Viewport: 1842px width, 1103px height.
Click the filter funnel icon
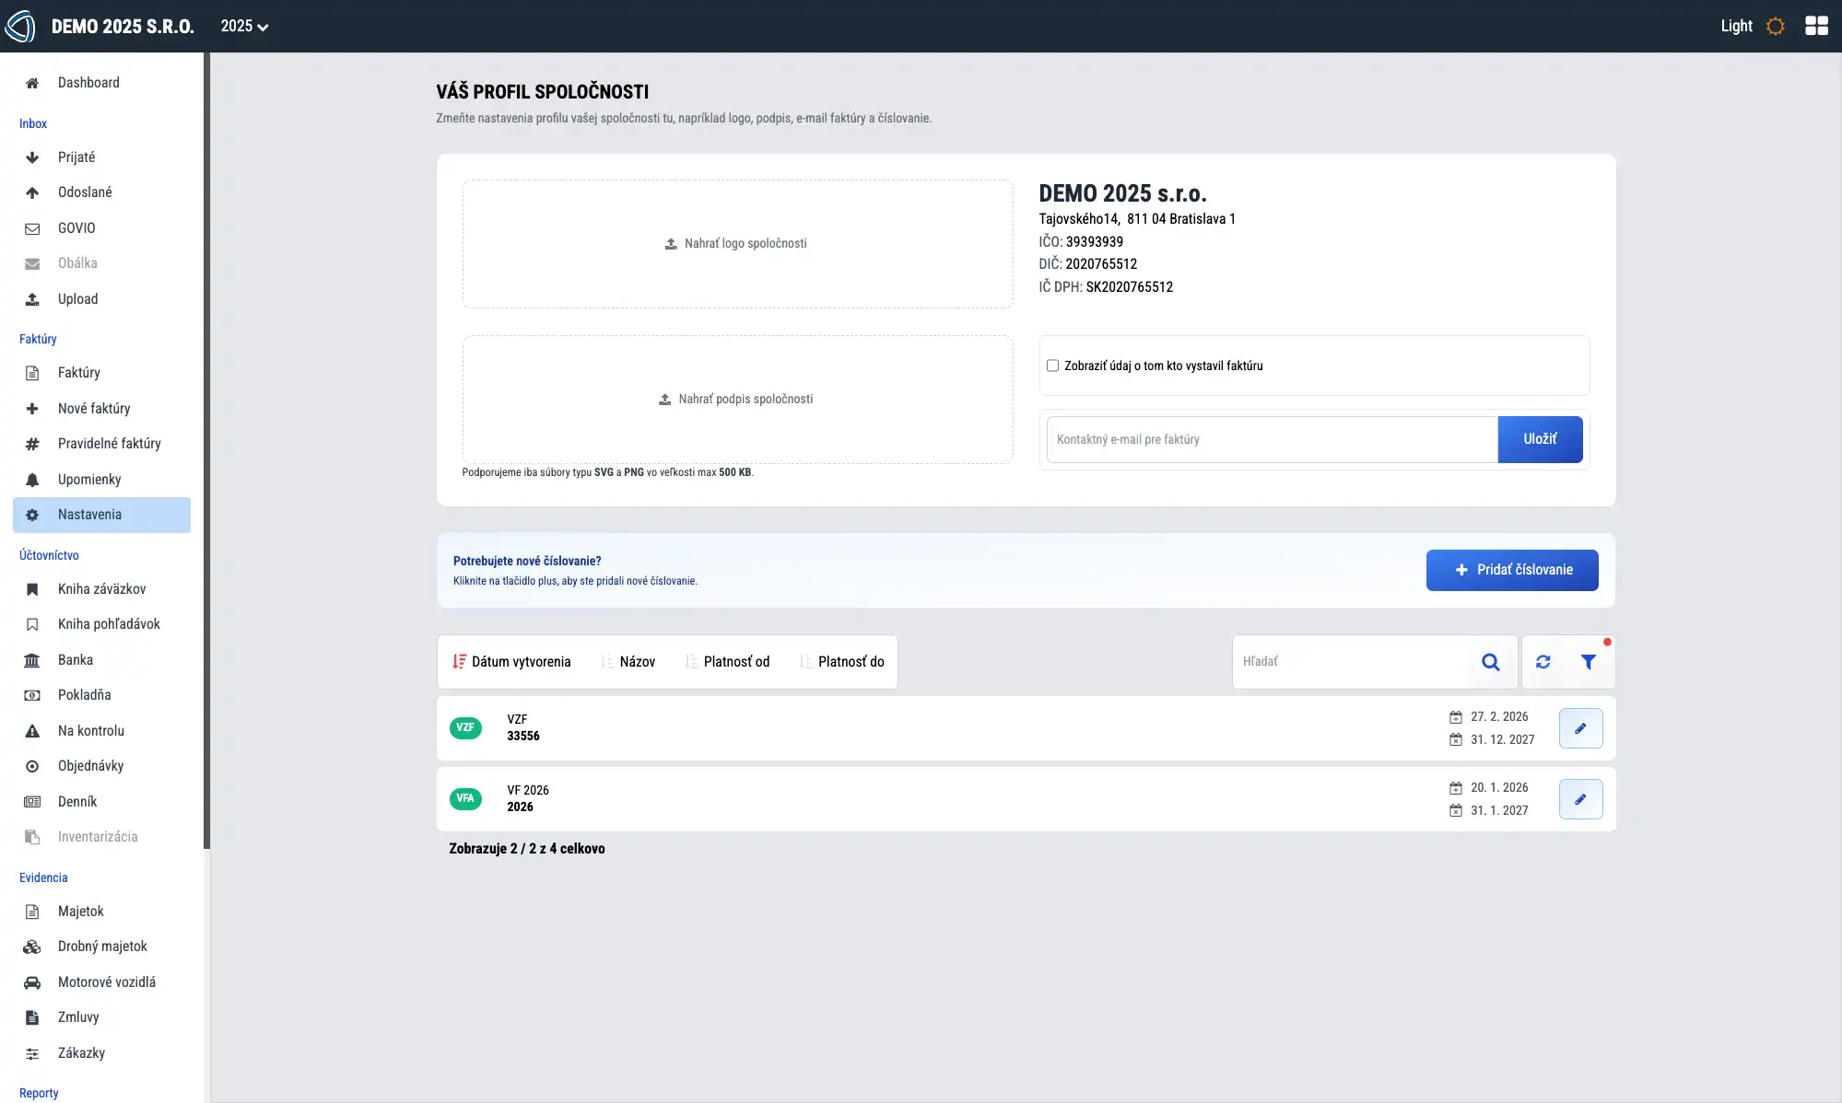(1588, 662)
